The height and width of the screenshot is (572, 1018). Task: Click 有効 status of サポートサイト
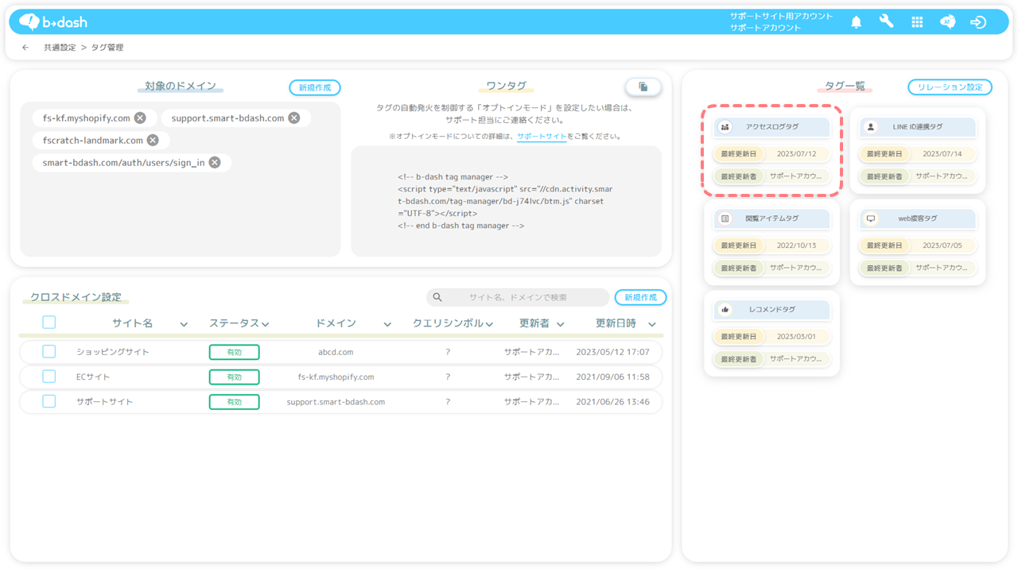tap(234, 402)
